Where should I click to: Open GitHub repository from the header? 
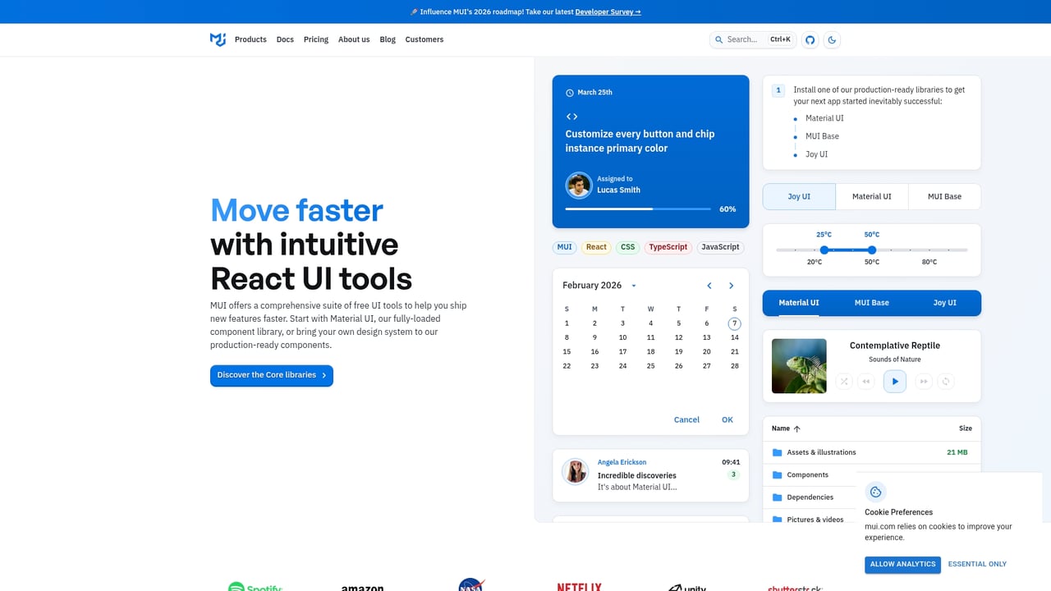click(810, 39)
